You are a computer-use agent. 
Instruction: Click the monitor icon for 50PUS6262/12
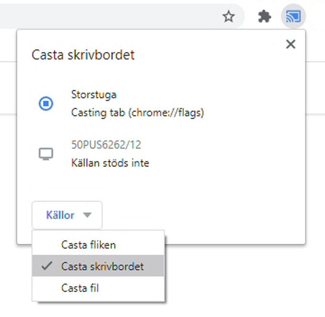(x=46, y=153)
